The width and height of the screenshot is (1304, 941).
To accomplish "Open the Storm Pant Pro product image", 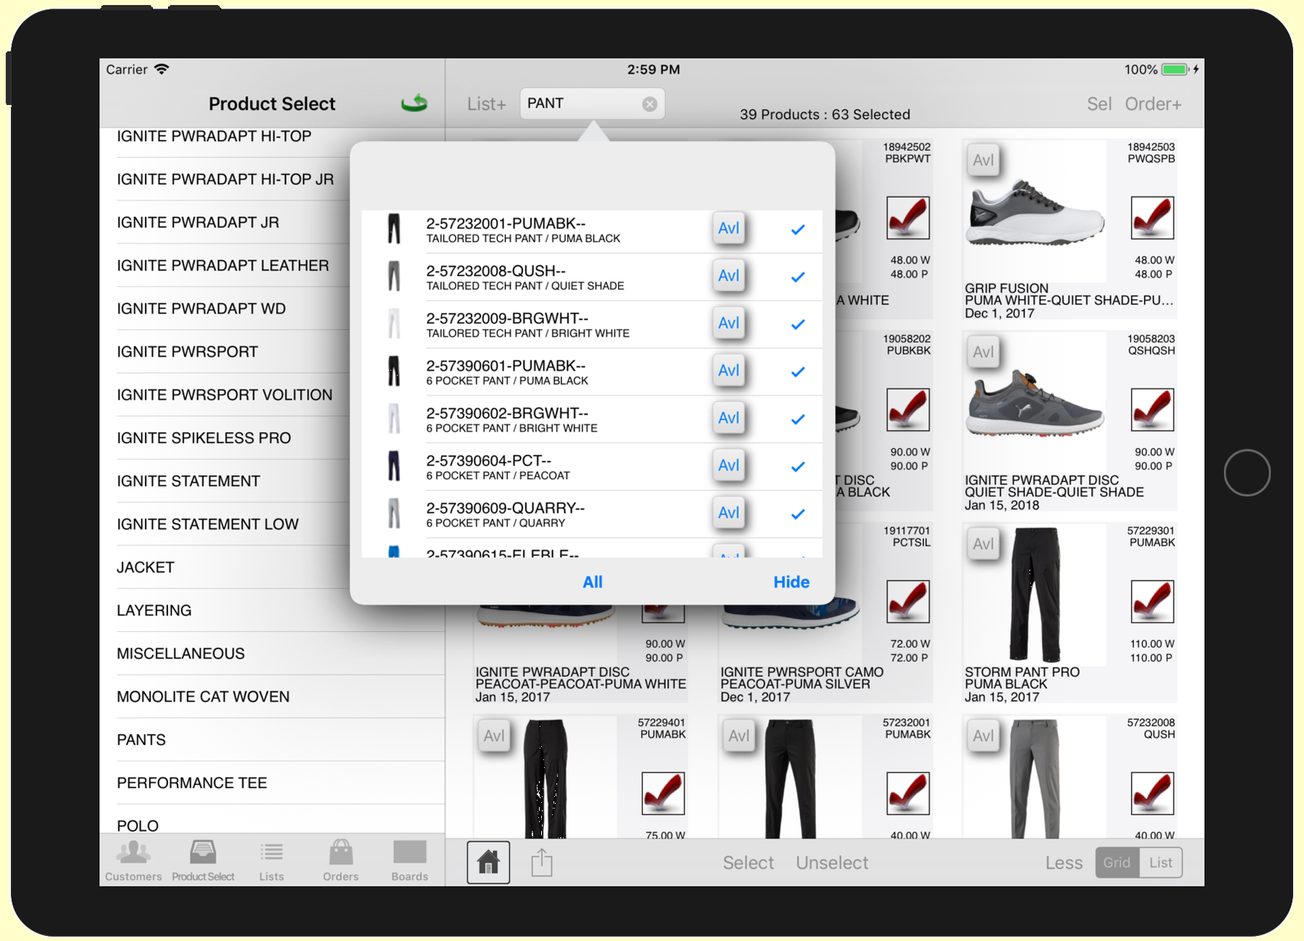I will 1035,595.
